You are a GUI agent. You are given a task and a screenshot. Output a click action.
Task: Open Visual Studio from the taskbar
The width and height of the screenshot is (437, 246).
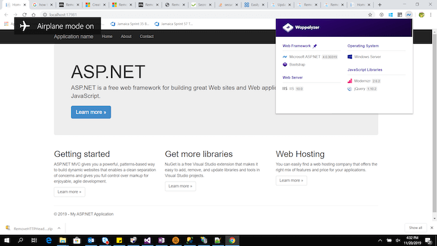(147, 240)
